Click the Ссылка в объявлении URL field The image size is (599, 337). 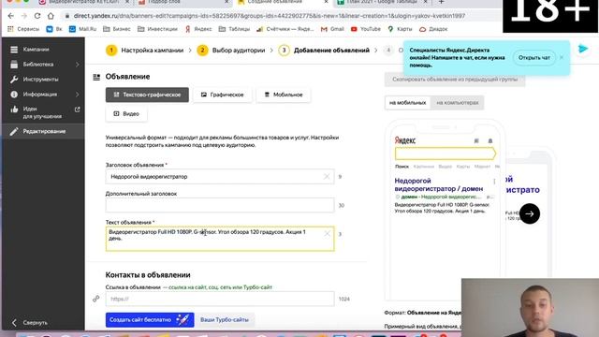220,299
